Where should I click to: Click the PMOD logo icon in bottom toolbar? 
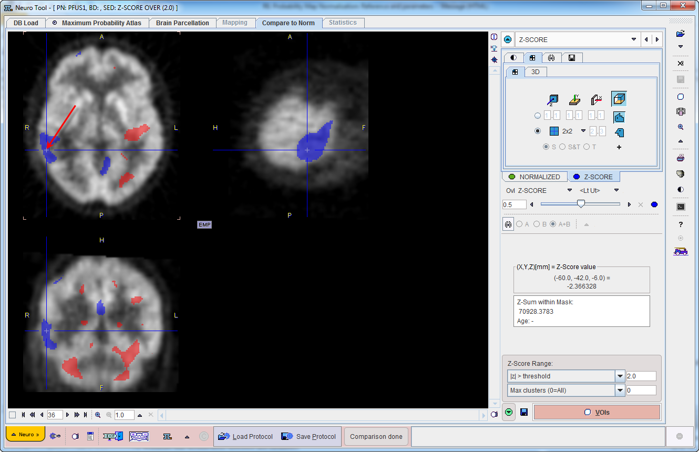point(168,436)
